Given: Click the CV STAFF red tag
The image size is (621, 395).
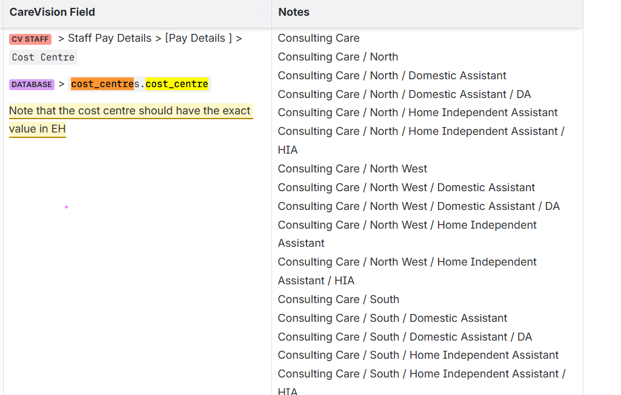Looking at the screenshot, I should click(30, 39).
